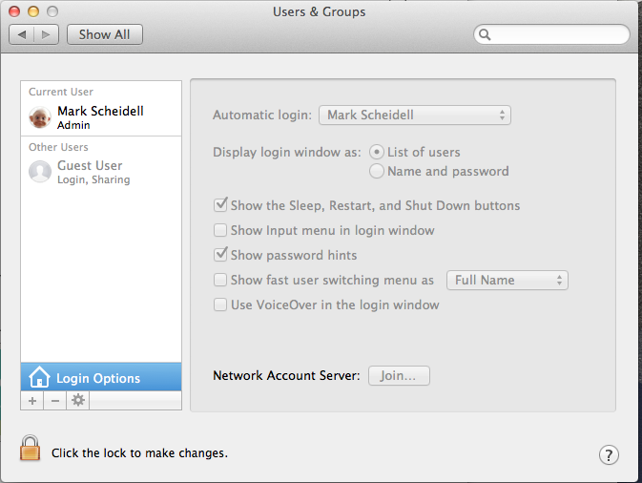Click Mark Scheidell's avatar picture
Viewport: 642px width, 483px height.
40,117
